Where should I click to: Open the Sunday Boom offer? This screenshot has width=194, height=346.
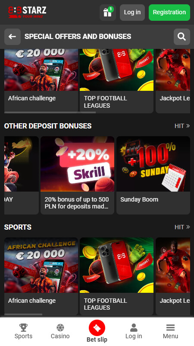coord(153,175)
